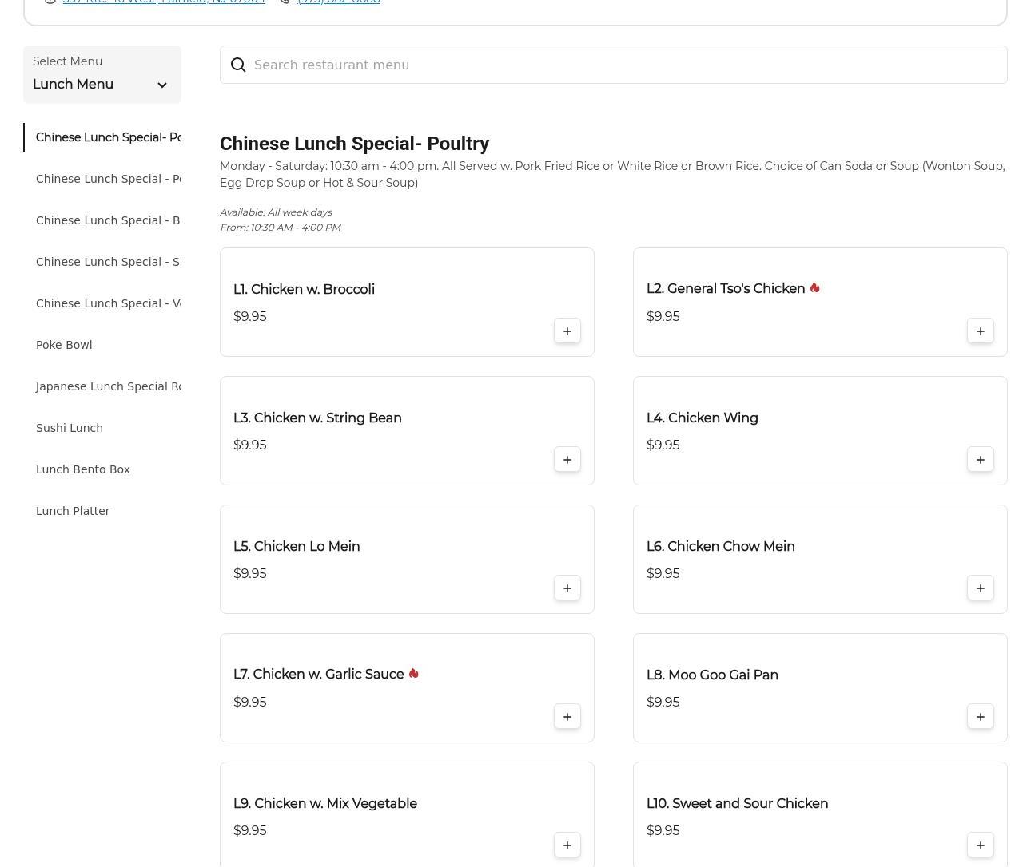
Task: Open the Select Menu dropdown showing Lunch Menu
Action: pos(102,74)
